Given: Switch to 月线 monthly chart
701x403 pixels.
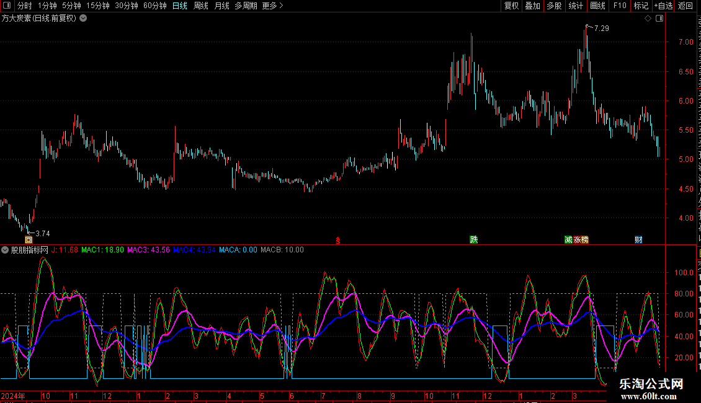Looking at the screenshot, I should pos(221,6).
